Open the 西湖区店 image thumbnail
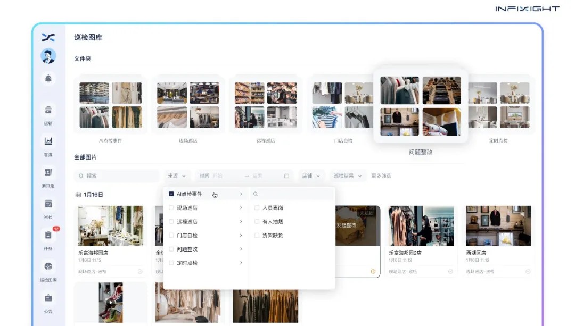Viewport: 575px width, 326px height. pyautogui.click(x=498, y=225)
